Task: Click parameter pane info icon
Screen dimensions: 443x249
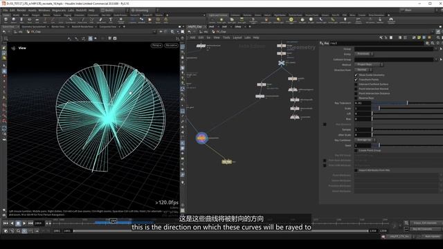Action: point(437,43)
